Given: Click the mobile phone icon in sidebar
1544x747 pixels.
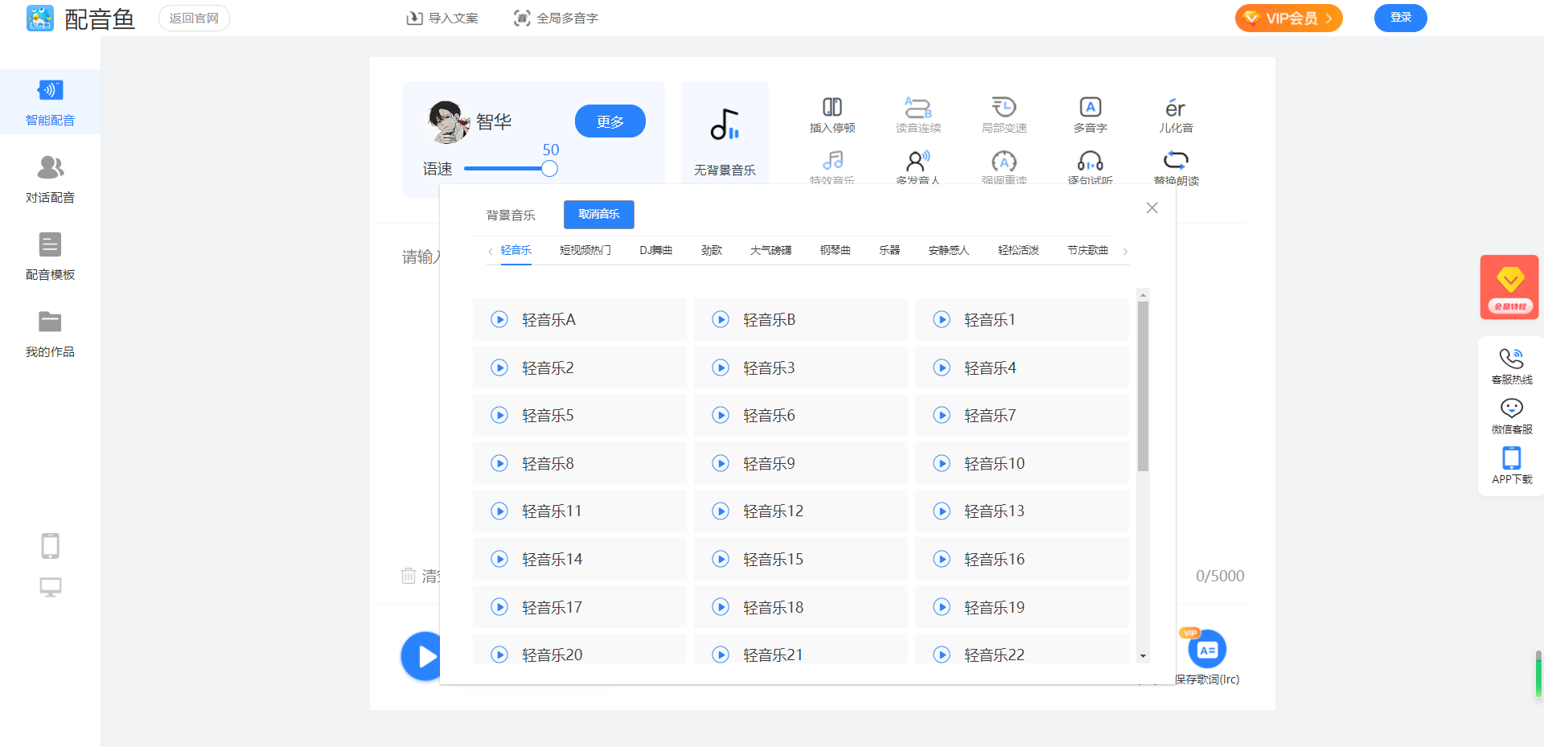Looking at the screenshot, I should pyautogui.click(x=50, y=546).
